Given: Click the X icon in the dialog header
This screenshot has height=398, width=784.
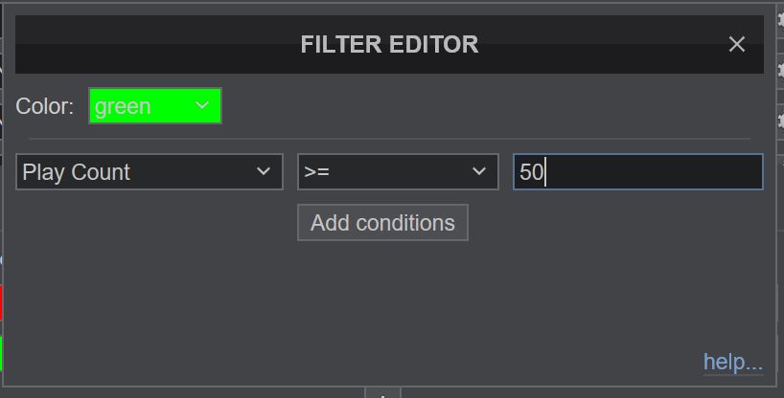Looking at the screenshot, I should 736,44.
